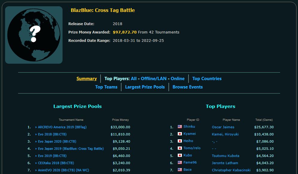Viewport: 298px width, 174px height.
Task: Go to Largest Prize Pools tab
Action: tap(145, 87)
